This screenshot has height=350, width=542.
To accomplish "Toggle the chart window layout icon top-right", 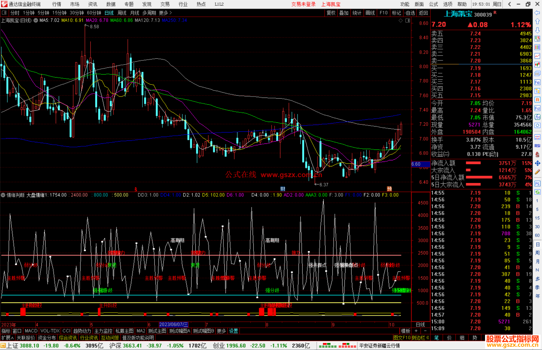I will tap(408, 21).
